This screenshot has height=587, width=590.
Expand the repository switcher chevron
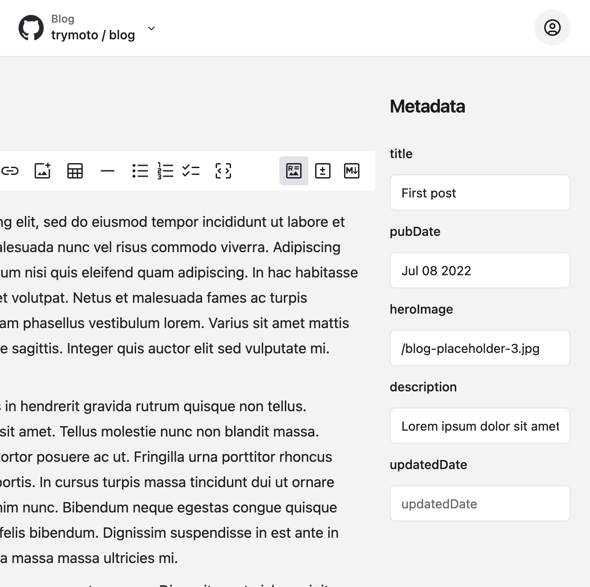151,28
